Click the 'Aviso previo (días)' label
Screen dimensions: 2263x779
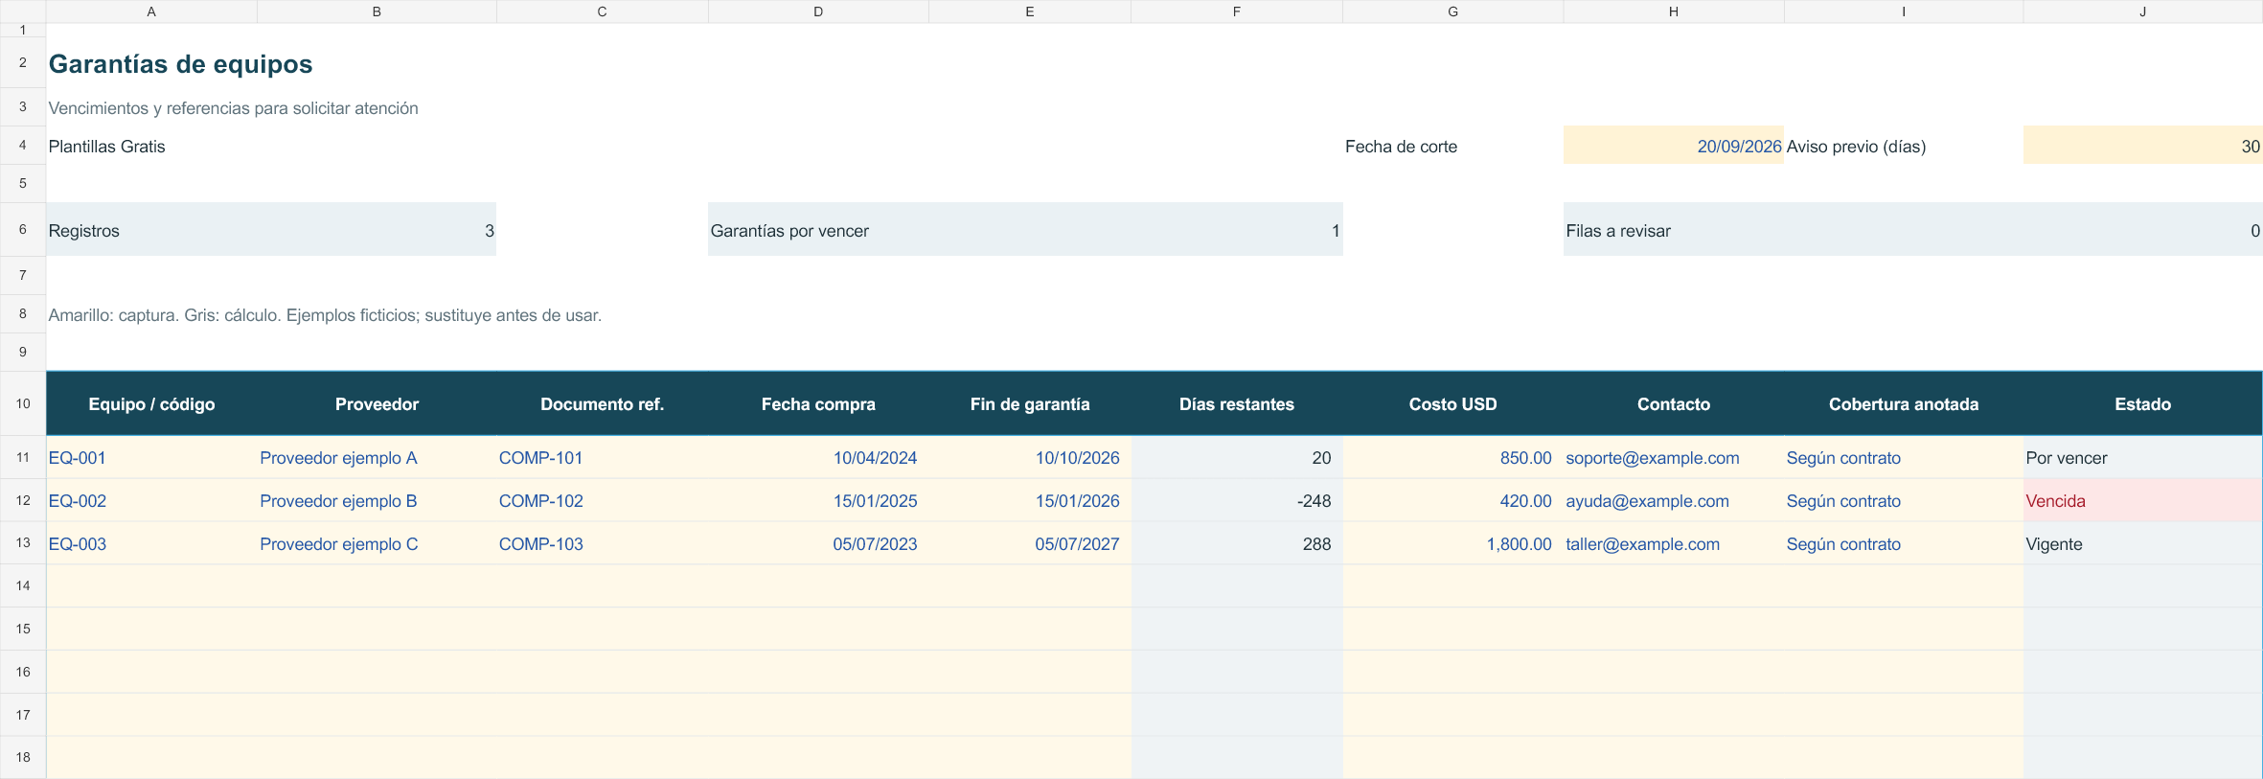1856,147
